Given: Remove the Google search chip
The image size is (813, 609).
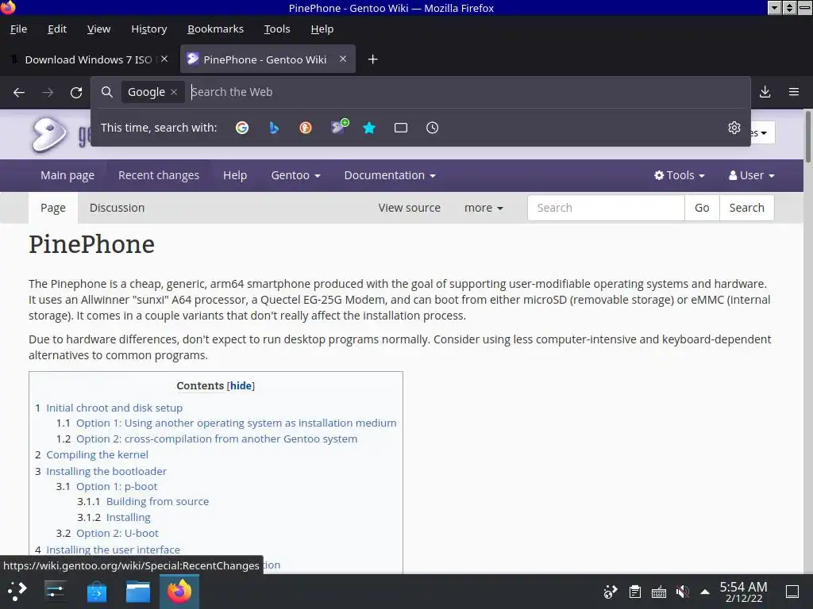Looking at the screenshot, I should (x=174, y=92).
